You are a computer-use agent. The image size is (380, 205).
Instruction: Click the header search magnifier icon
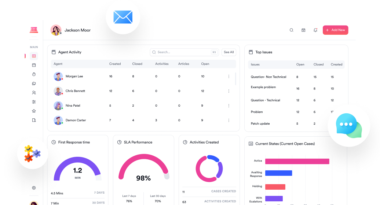pyautogui.click(x=291, y=30)
